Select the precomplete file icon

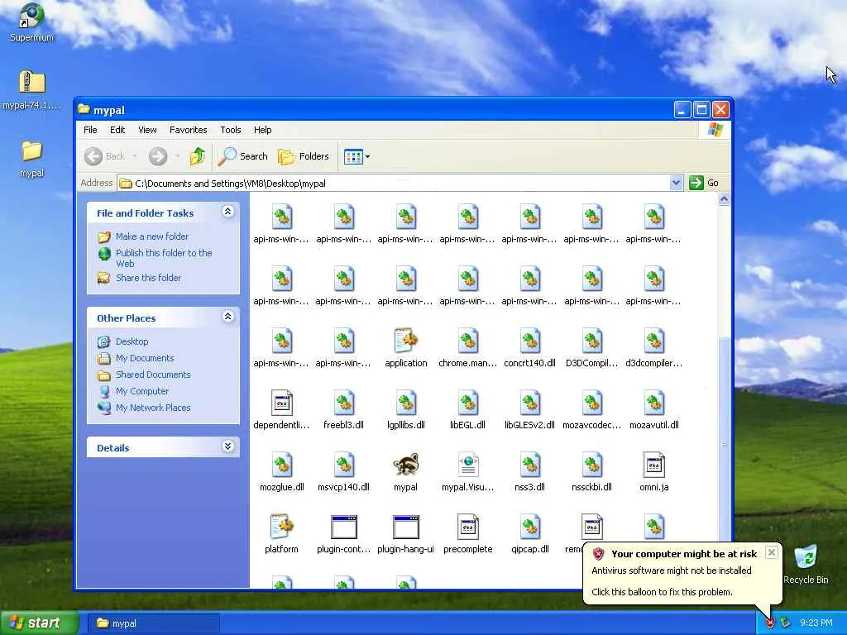[x=468, y=527]
